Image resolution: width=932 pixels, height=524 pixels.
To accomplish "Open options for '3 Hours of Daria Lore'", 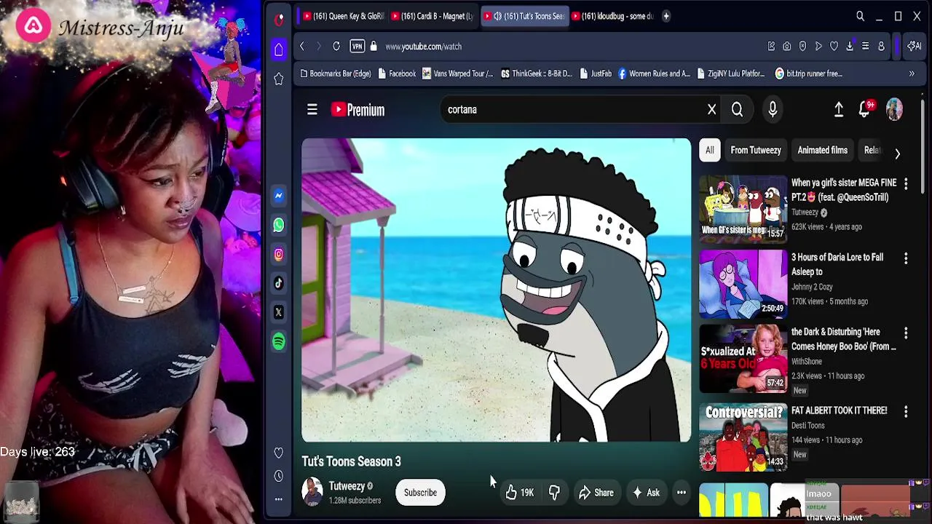I will click(x=906, y=258).
